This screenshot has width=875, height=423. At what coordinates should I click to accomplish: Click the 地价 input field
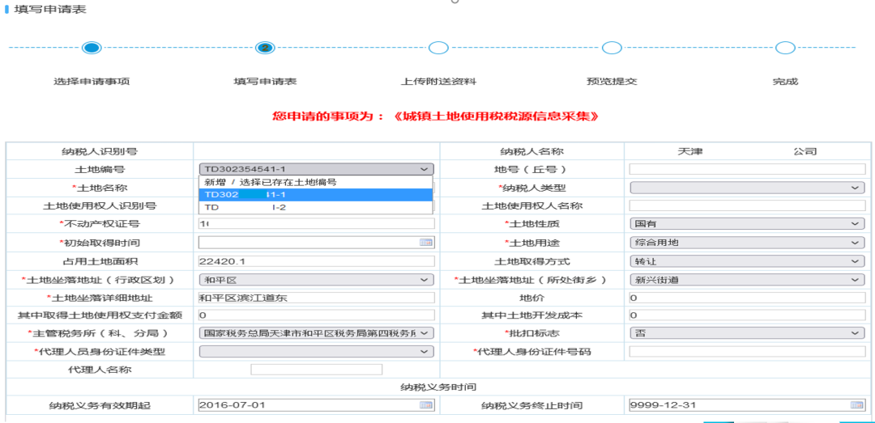(x=747, y=298)
